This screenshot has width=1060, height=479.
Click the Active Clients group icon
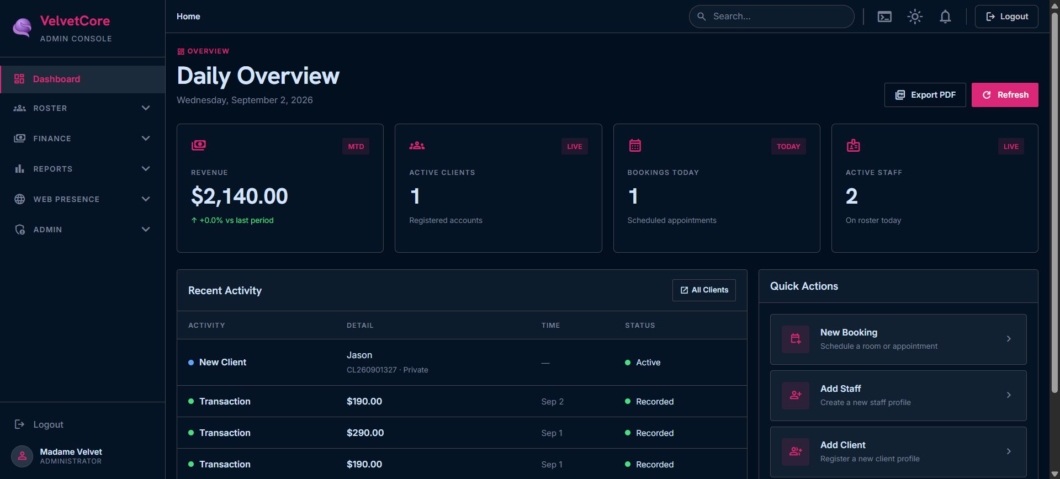[x=417, y=145]
